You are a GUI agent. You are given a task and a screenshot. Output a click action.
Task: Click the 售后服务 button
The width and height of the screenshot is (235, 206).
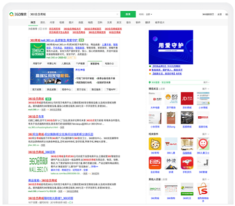pos(96,89)
